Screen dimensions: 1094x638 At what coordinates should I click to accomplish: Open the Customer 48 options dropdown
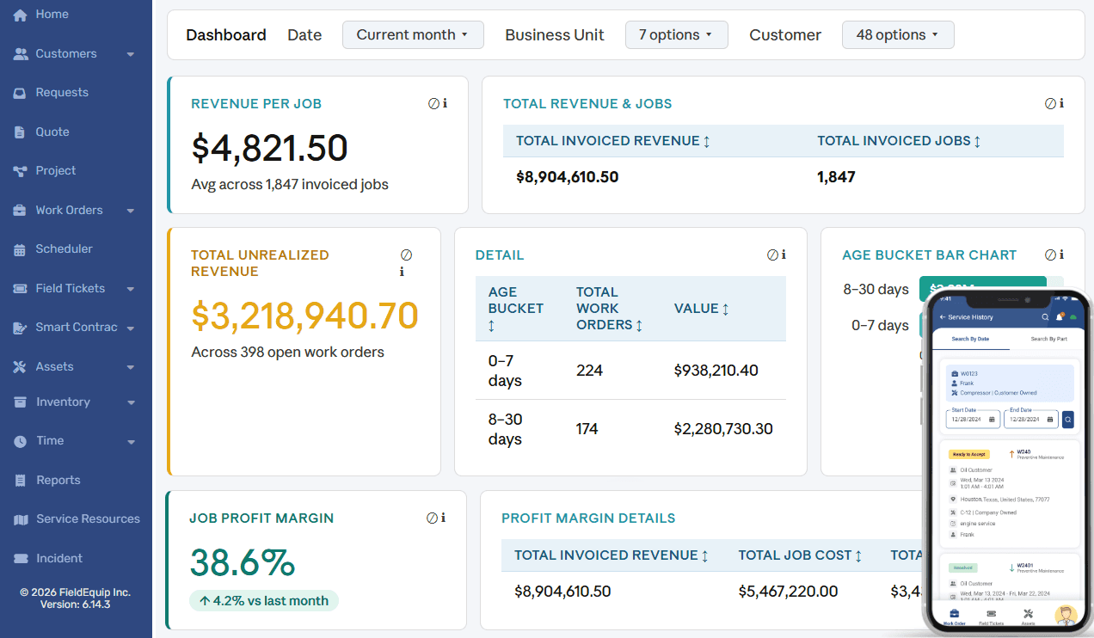pos(898,35)
